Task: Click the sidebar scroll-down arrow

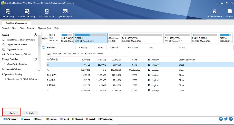Action: [39, 71]
